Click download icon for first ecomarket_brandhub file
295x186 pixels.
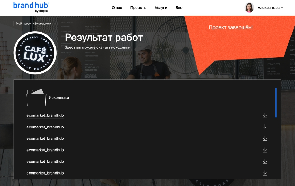[265, 115]
